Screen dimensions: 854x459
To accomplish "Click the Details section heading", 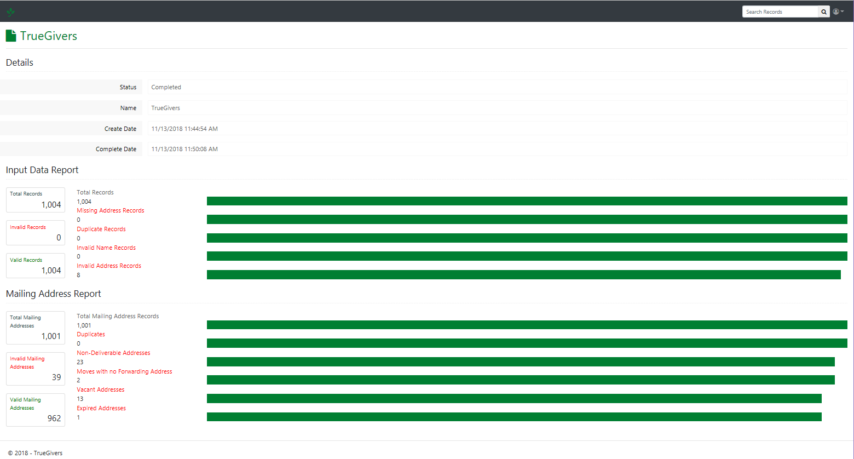I will pyautogui.click(x=20, y=62).
